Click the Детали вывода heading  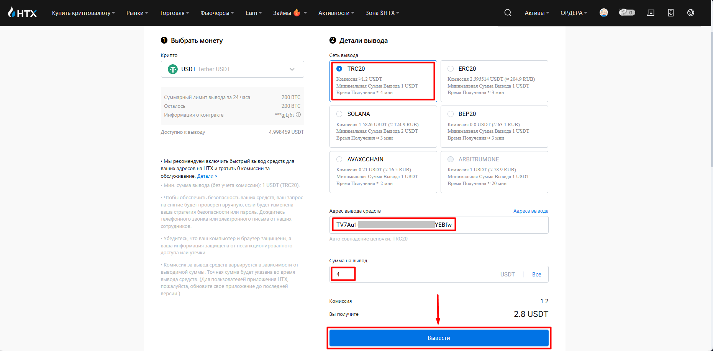(x=363, y=41)
